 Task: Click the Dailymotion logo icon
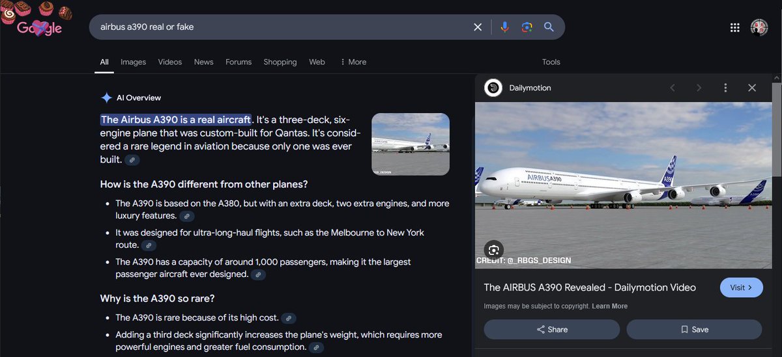(x=493, y=88)
